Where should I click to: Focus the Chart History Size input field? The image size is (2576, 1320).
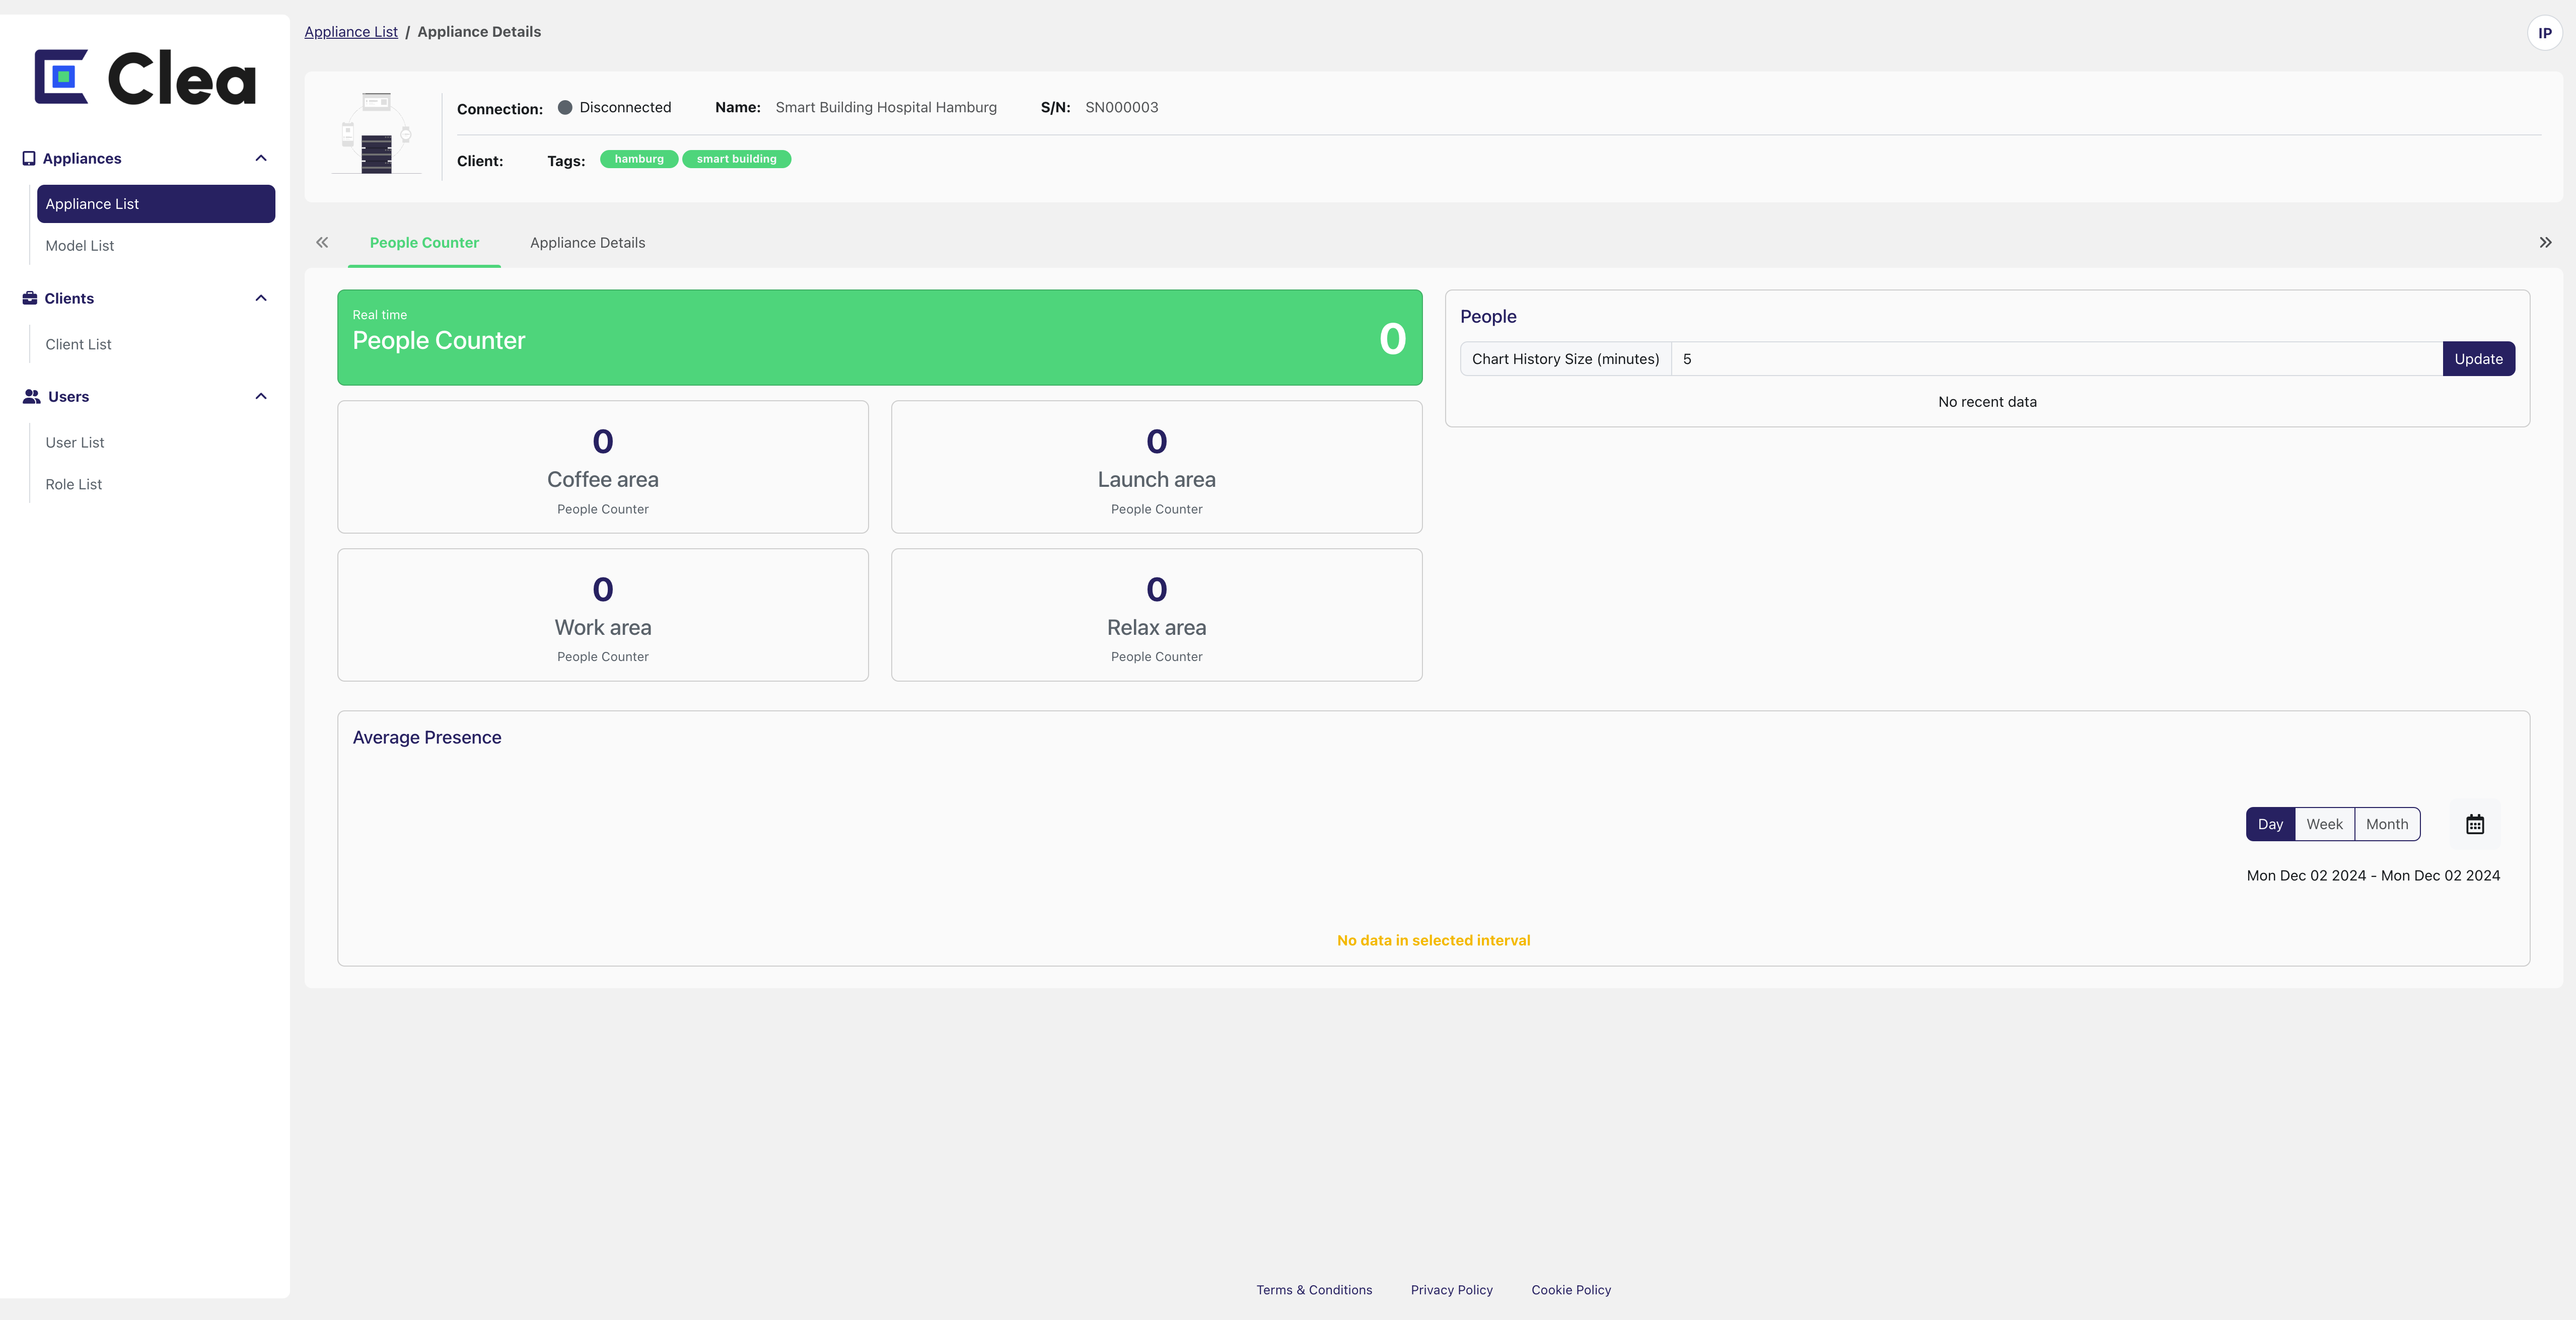2056,359
